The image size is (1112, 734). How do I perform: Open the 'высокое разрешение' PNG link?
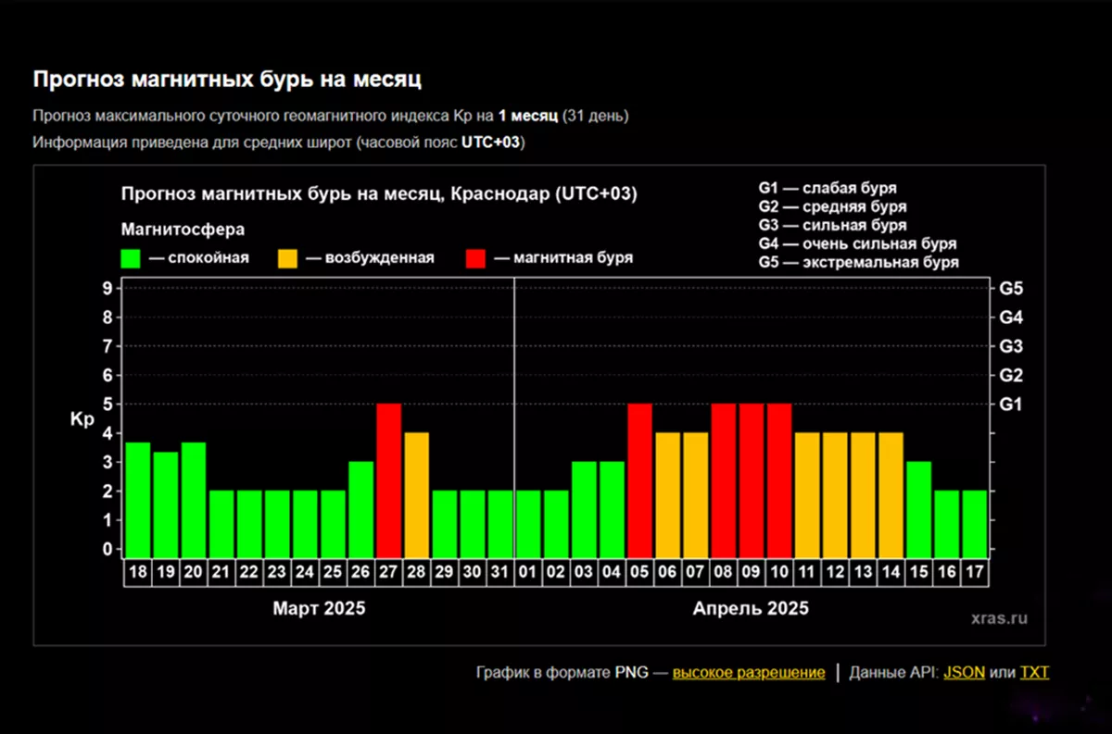tap(749, 673)
